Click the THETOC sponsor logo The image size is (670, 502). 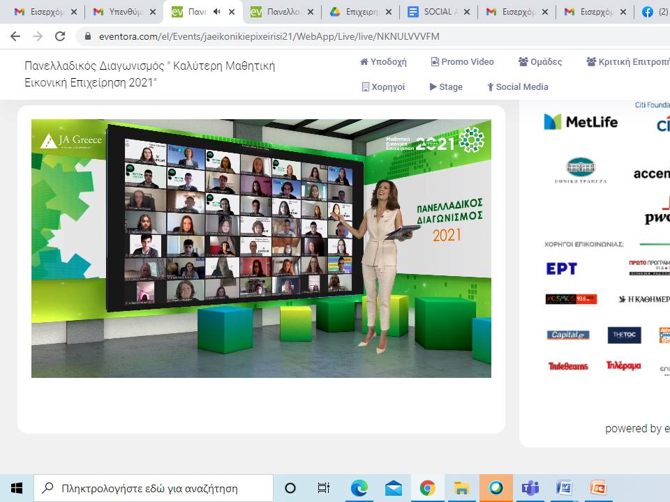pyautogui.click(x=624, y=335)
